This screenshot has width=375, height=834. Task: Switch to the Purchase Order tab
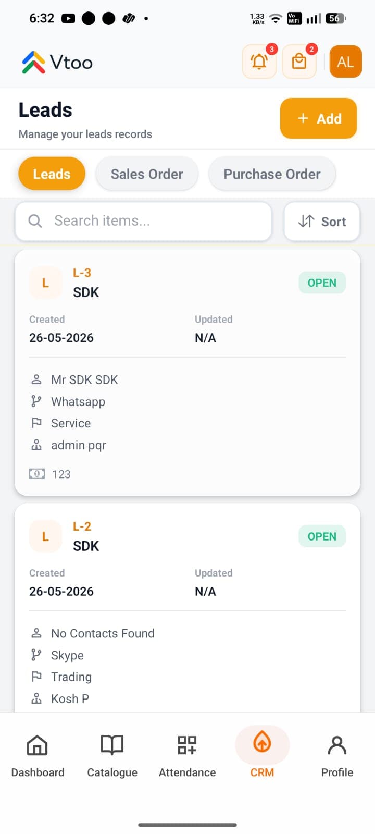(x=272, y=174)
